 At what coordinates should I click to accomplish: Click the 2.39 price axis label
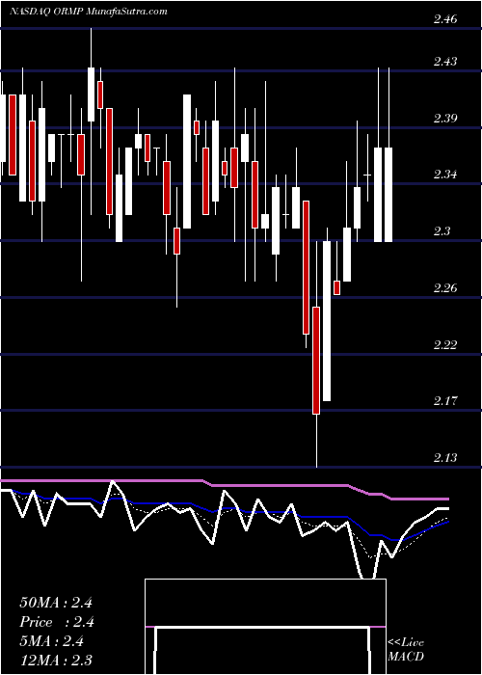pyautogui.click(x=445, y=118)
